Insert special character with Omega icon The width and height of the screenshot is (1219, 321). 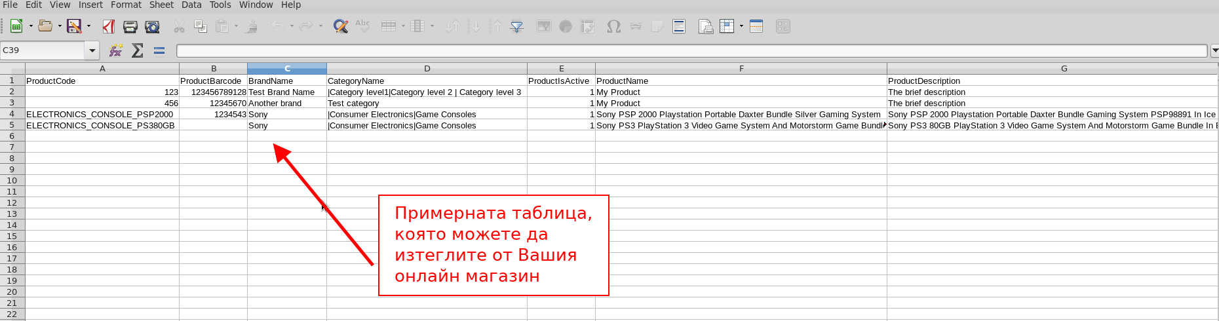click(x=613, y=26)
